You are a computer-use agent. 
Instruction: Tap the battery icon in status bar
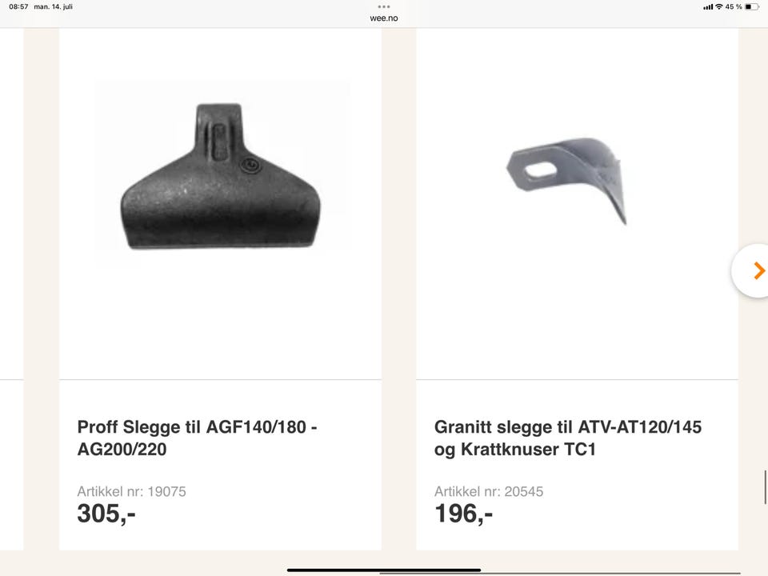pos(751,7)
